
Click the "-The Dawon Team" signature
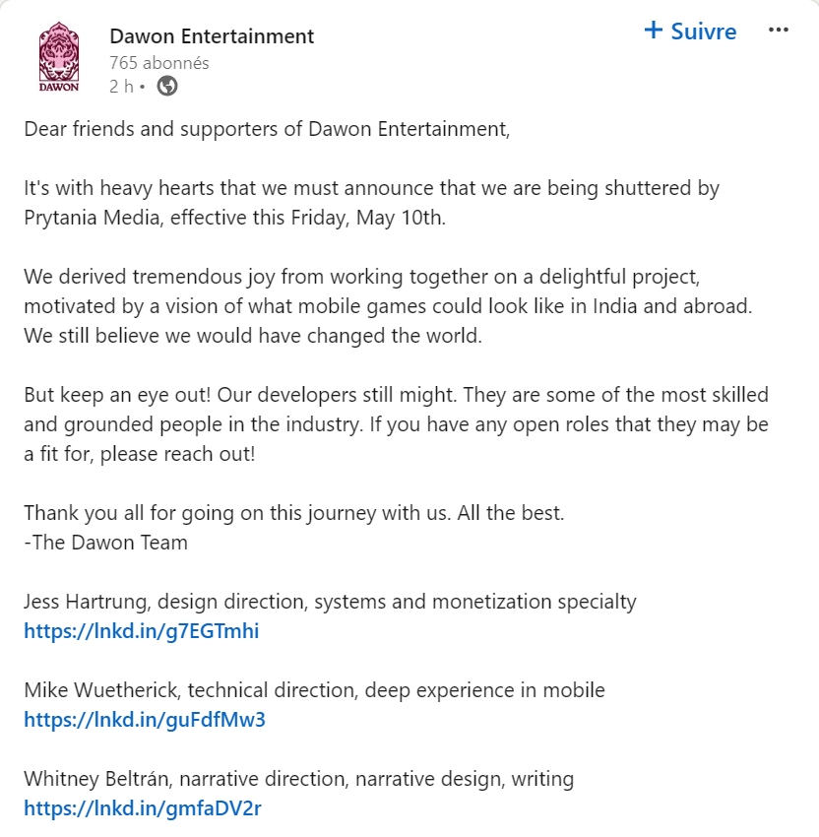[105, 543]
